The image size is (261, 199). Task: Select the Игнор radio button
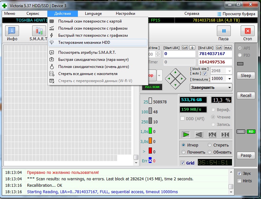(183, 145)
